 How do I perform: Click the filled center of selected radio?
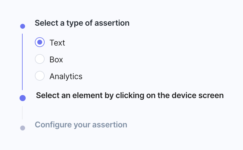click(40, 42)
